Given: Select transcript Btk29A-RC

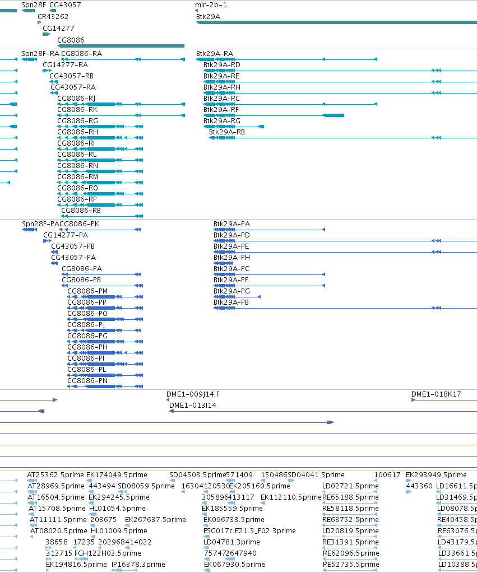Looking at the screenshot, I should point(221,99).
